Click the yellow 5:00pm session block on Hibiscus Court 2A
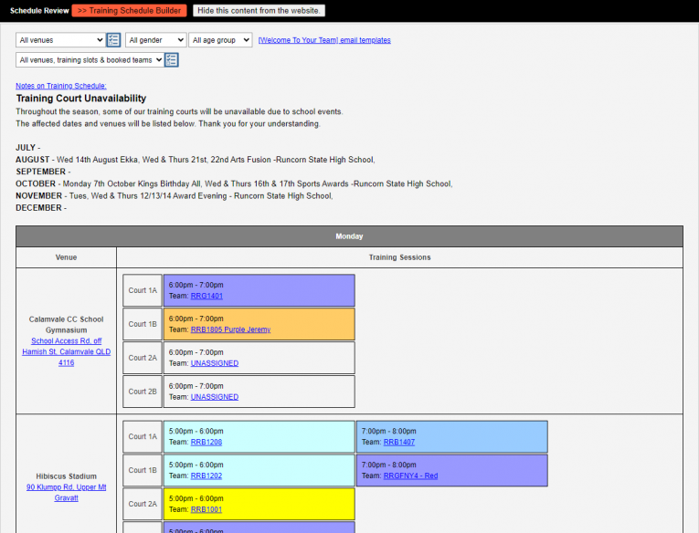The height and width of the screenshot is (533, 699). point(259,504)
